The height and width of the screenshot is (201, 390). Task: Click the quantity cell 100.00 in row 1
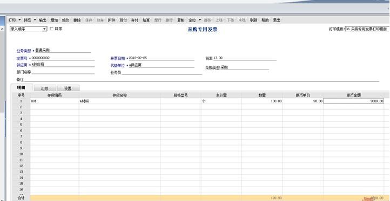pyautogui.click(x=262, y=101)
